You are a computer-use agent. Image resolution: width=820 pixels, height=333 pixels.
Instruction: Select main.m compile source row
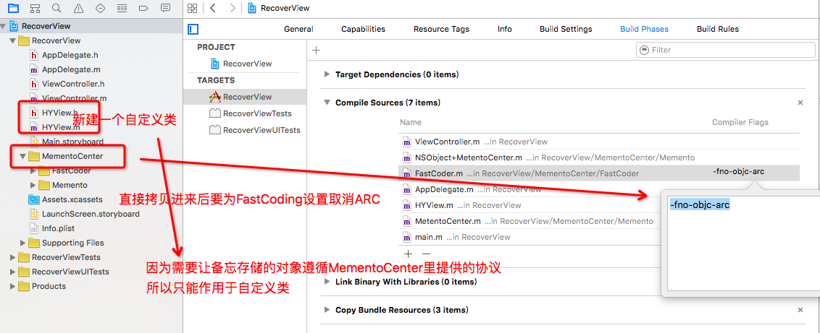530,237
